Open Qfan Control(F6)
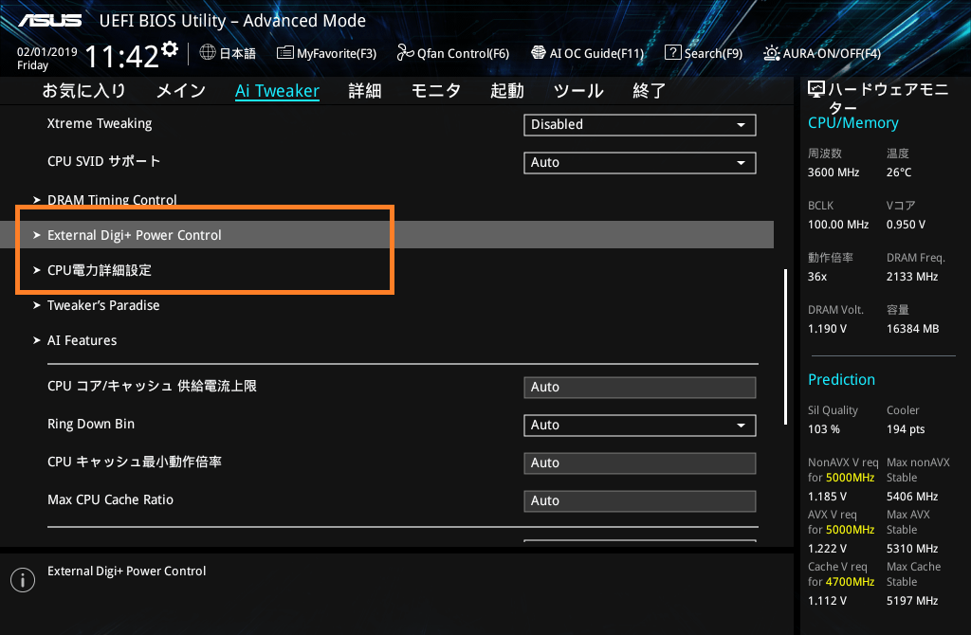 [x=452, y=53]
